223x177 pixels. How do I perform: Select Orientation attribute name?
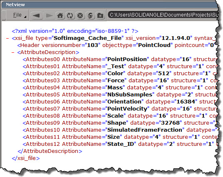coord(124,102)
